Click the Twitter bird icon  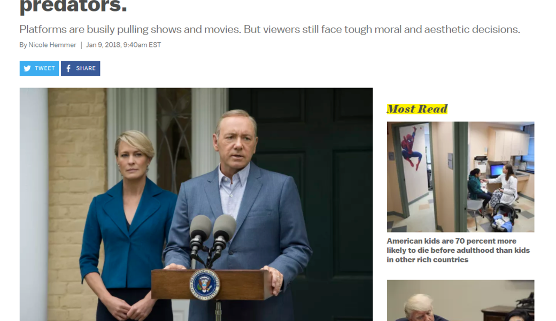point(27,68)
